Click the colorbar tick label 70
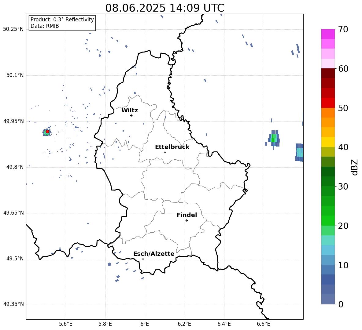 343,30
